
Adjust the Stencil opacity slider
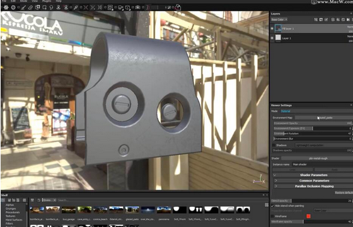click(311, 201)
